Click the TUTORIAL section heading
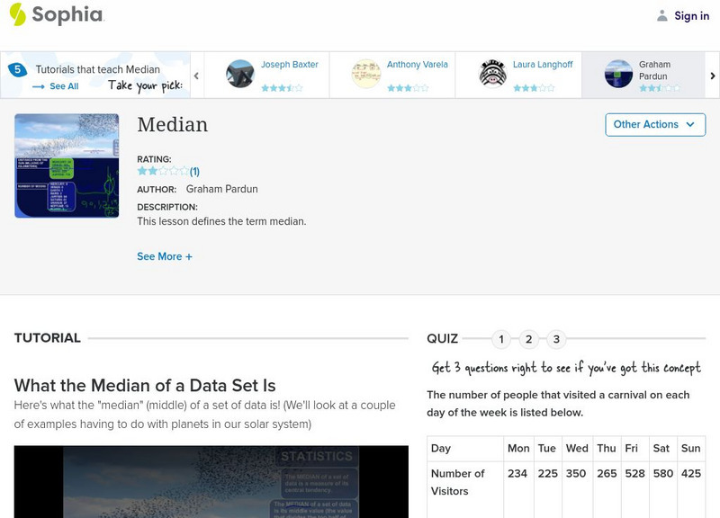 click(48, 338)
